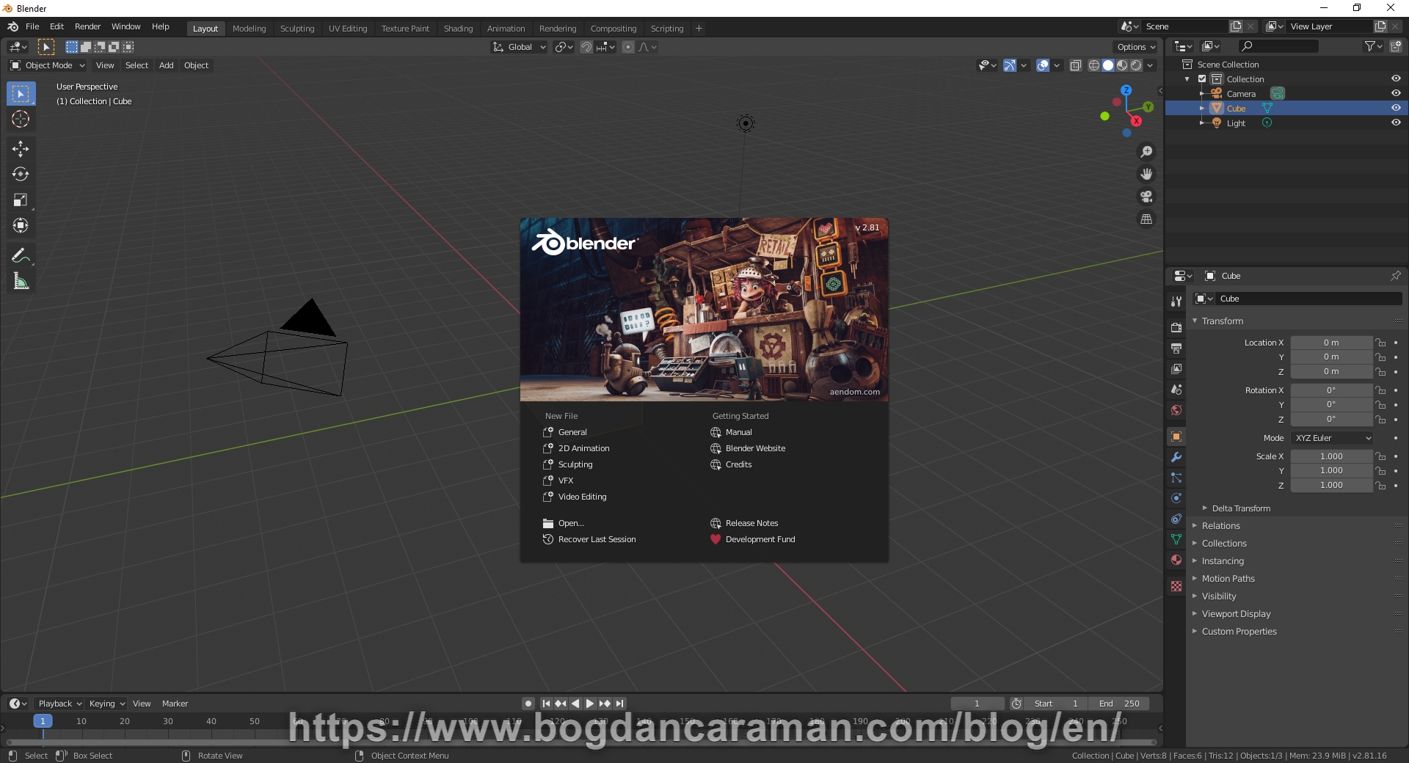Click the pan view hand icon
The width and height of the screenshot is (1409, 763).
pyautogui.click(x=1146, y=174)
